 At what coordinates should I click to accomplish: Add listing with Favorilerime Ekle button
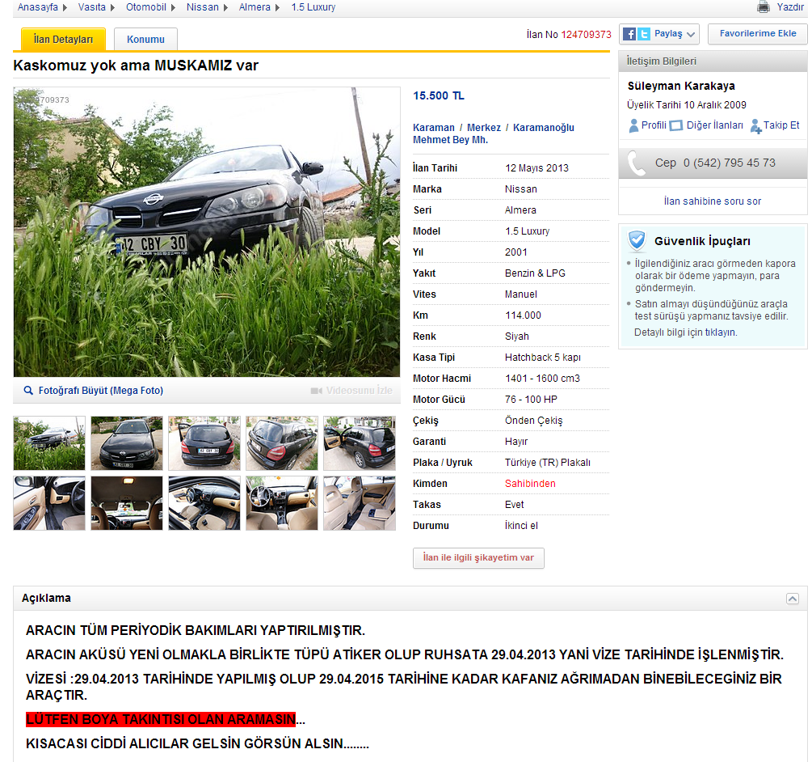pos(758,34)
